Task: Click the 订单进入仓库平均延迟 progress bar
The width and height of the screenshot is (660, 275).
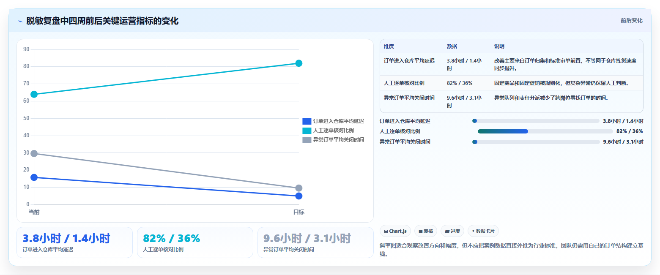Action: click(x=536, y=121)
